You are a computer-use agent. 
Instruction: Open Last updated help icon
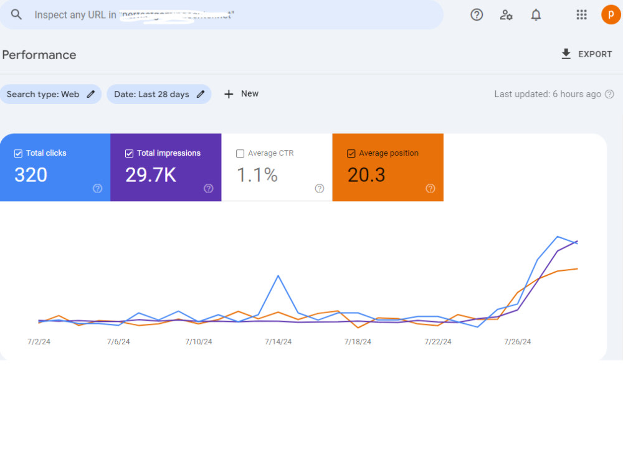(x=609, y=94)
